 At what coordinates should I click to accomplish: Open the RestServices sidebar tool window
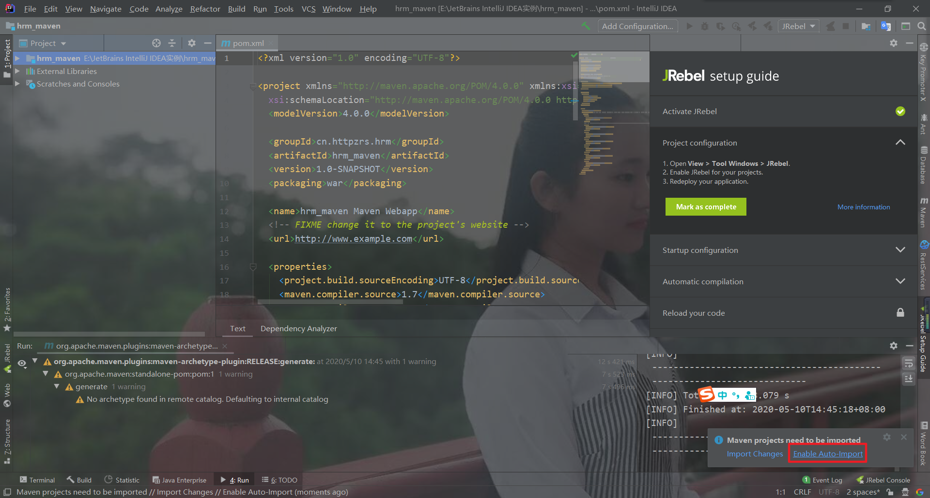[x=924, y=265]
